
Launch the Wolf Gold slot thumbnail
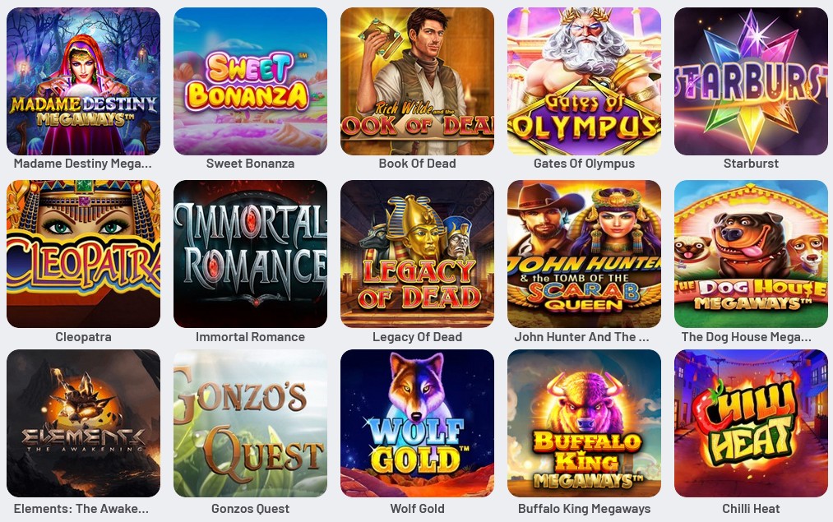click(x=417, y=423)
